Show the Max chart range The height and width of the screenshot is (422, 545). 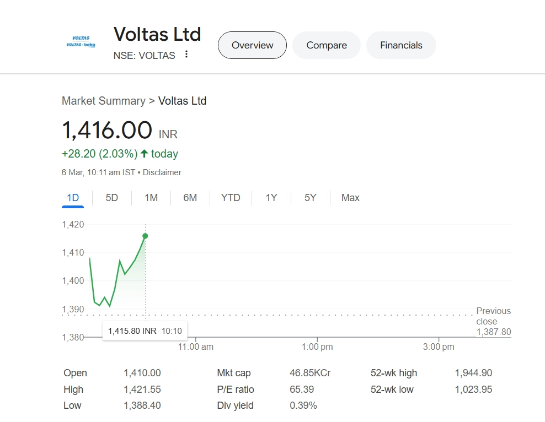pyautogui.click(x=350, y=198)
